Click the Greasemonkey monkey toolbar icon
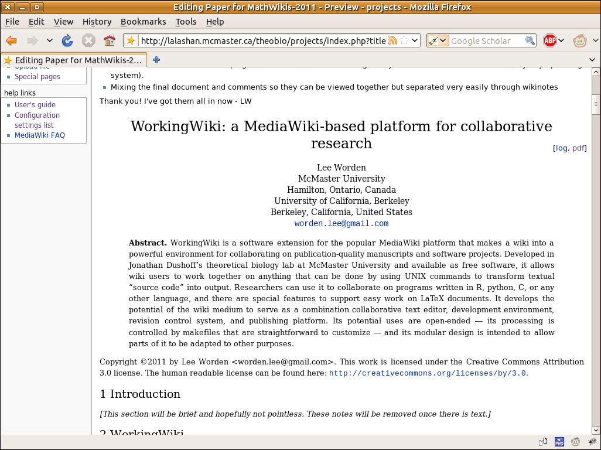Viewport: 601px width, 450px height. (x=579, y=40)
